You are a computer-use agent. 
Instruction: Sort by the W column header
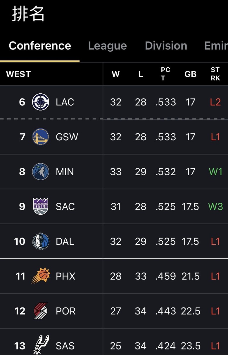[116, 74]
